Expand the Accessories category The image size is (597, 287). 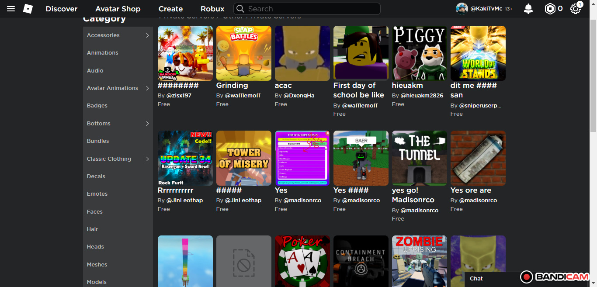pos(147,35)
